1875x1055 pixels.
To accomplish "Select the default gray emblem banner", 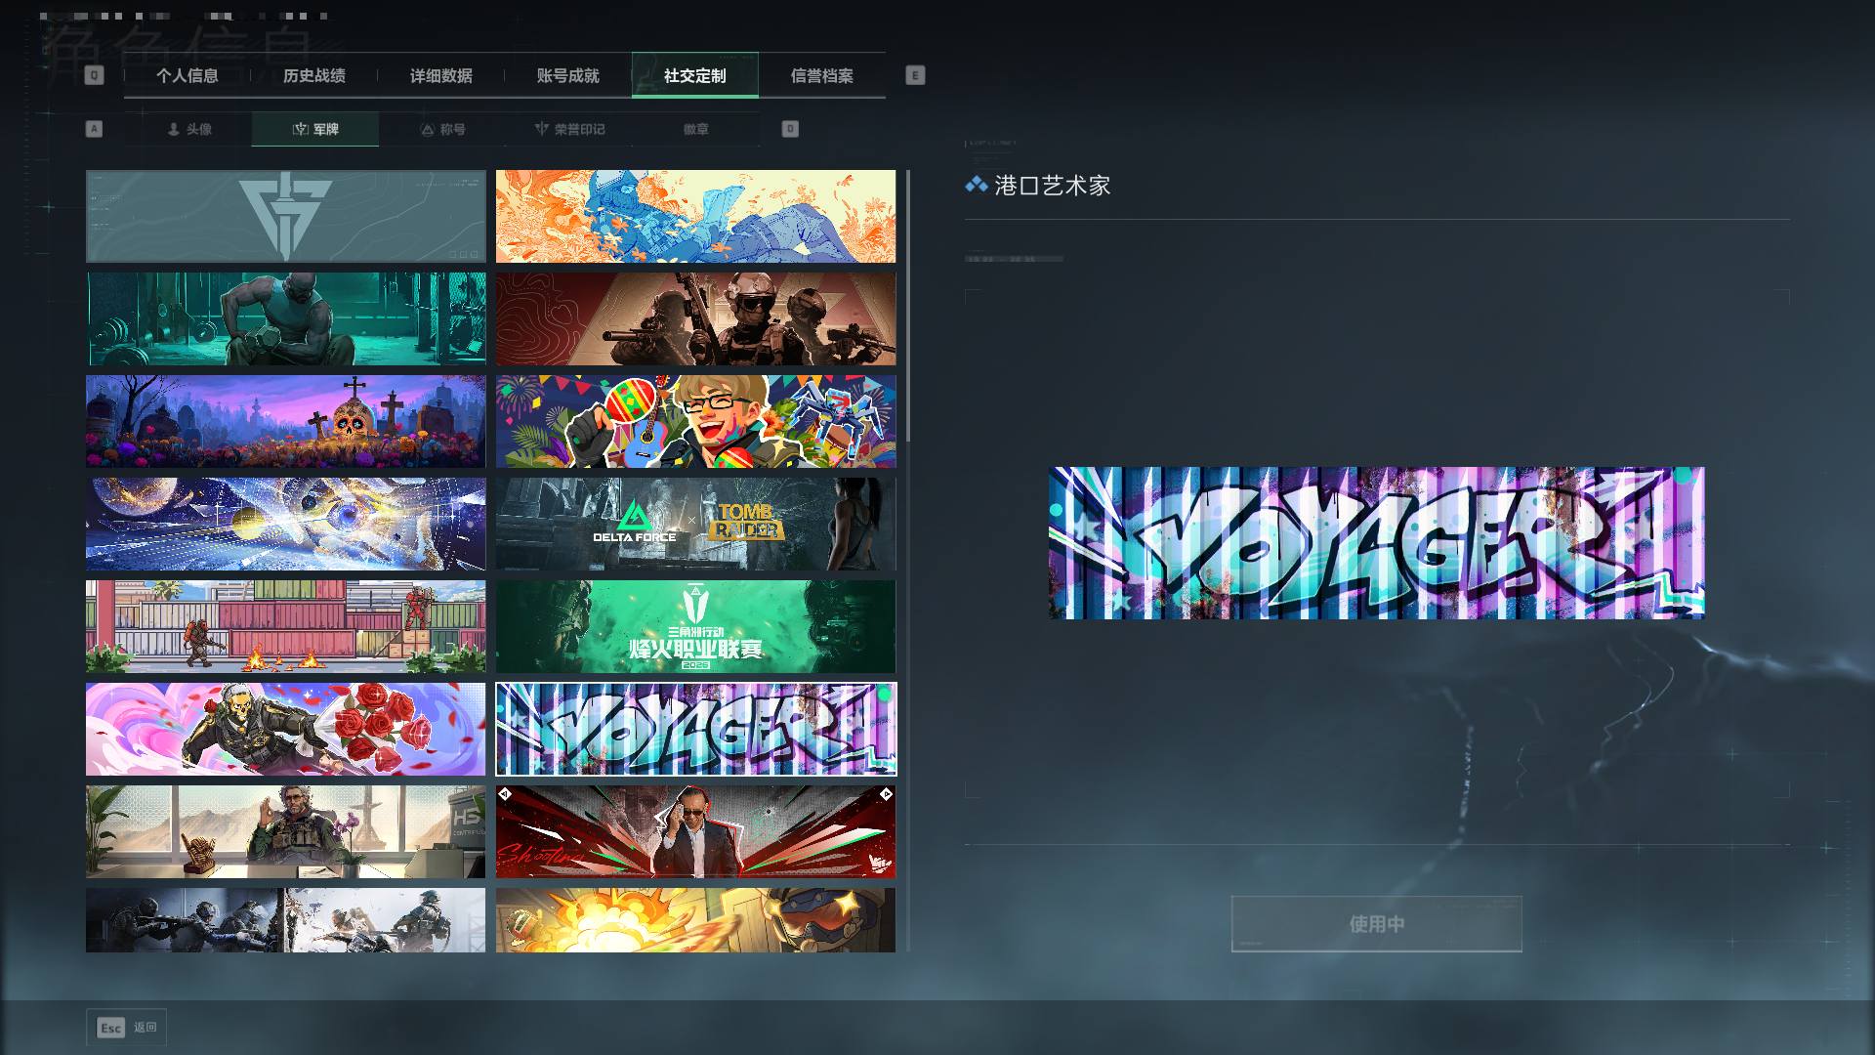I will tap(285, 216).
